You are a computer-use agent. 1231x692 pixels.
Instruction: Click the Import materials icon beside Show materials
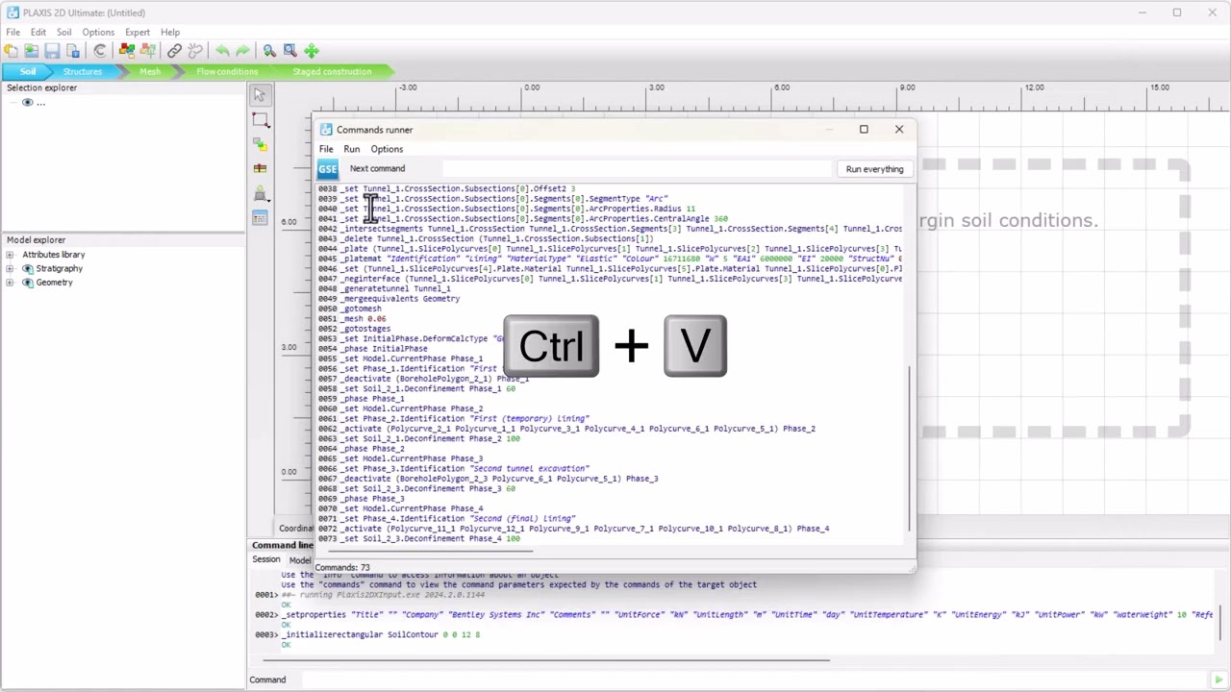[147, 51]
